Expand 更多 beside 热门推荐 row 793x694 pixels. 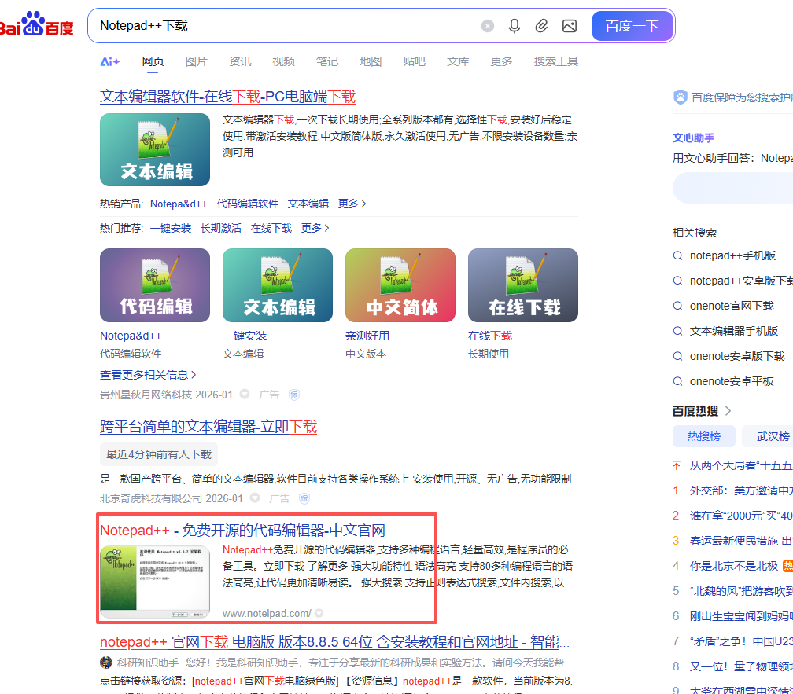click(x=312, y=228)
